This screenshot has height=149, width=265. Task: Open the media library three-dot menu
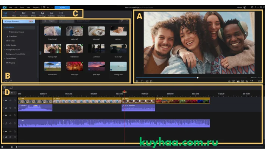pos(127,21)
